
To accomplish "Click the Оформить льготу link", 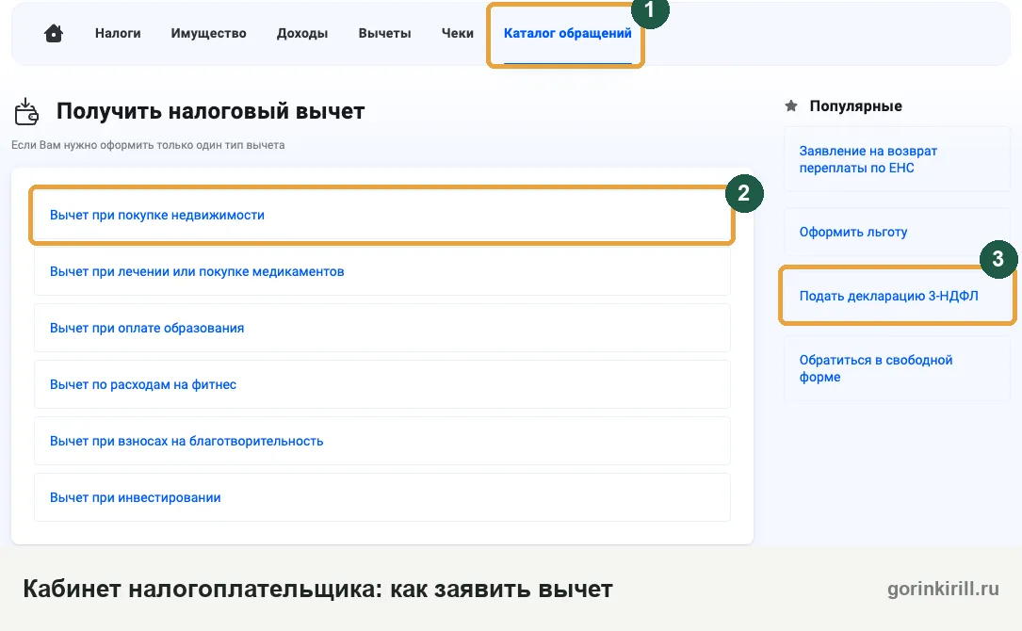I will click(x=897, y=232).
